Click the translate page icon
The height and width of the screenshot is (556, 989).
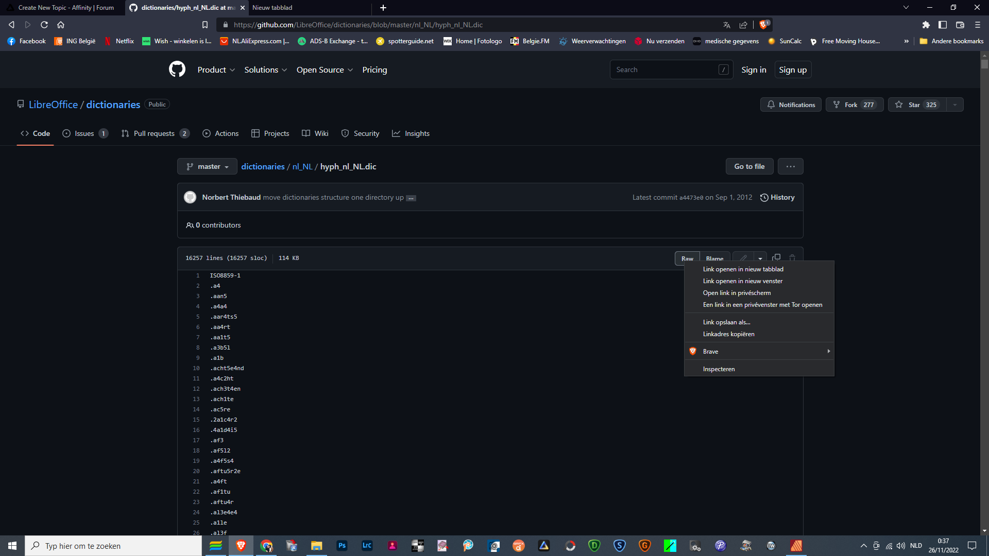[x=726, y=25]
